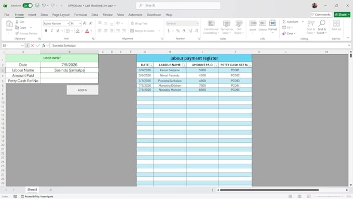Open the DATE column filter dropdown
Viewport: 353px width, 199px height.
pos(151,65)
